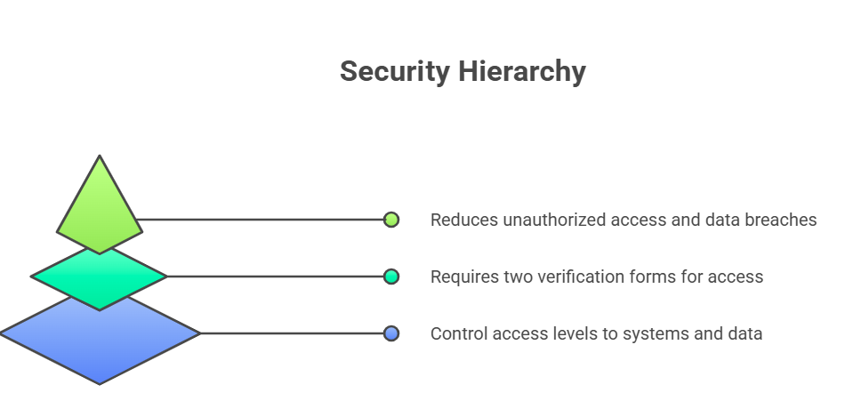Select the Control access levels label
Screen dimensions: 845x409
[596, 333]
